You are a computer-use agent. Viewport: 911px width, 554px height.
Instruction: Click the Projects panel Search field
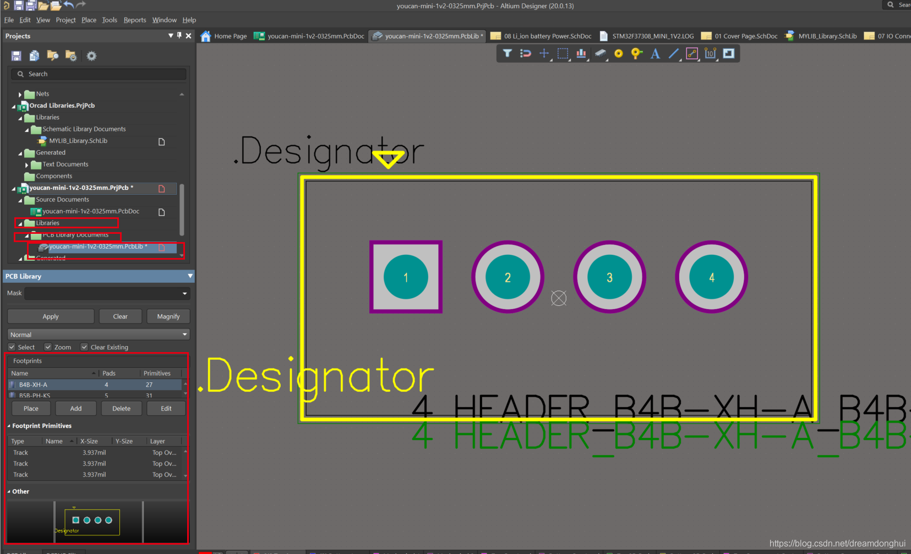pos(99,74)
